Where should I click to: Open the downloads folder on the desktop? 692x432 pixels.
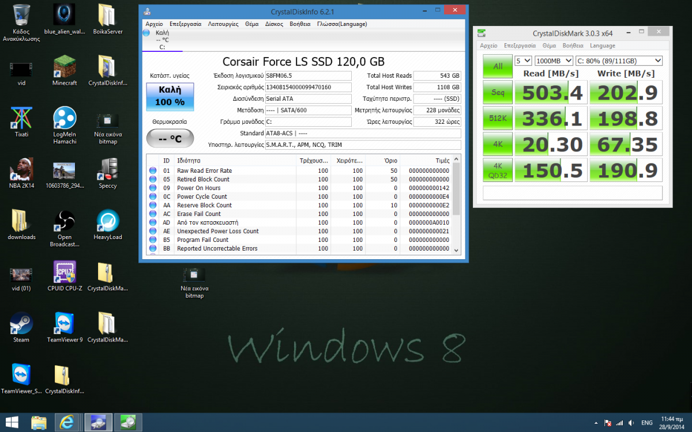(x=21, y=224)
